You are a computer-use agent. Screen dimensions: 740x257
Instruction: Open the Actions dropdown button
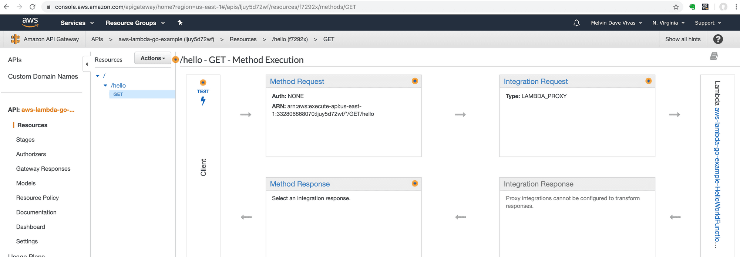point(153,58)
